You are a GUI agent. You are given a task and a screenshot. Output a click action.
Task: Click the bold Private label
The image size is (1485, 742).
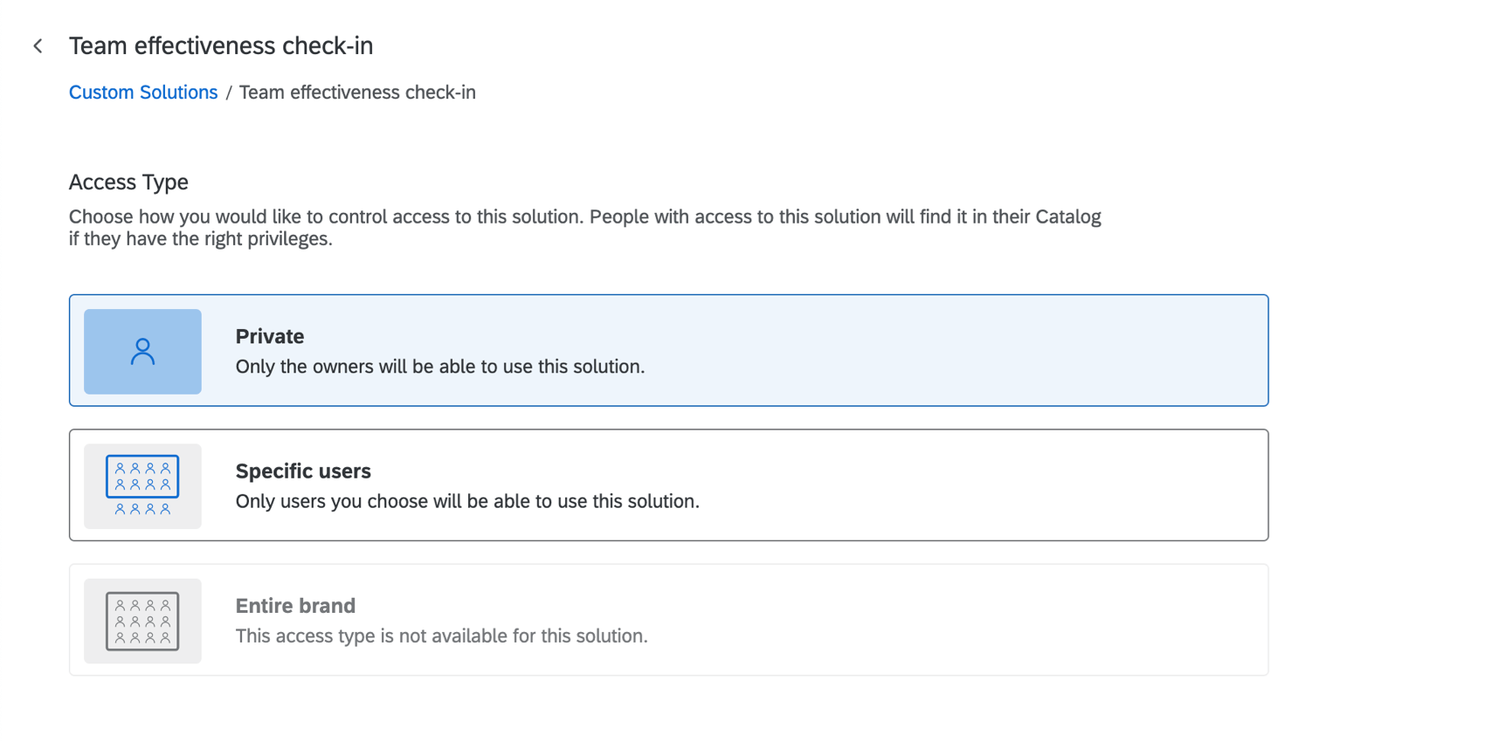pyautogui.click(x=270, y=336)
